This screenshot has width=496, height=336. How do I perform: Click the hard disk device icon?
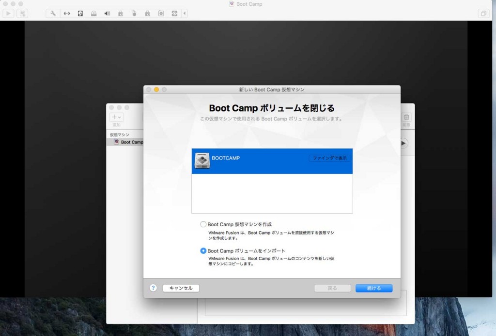pyautogui.click(x=80, y=13)
